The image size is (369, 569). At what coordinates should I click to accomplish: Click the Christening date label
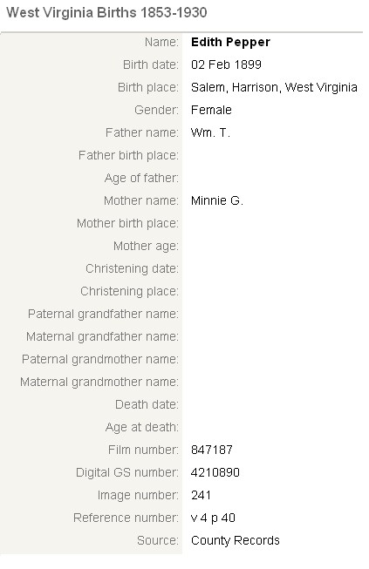click(x=133, y=268)
